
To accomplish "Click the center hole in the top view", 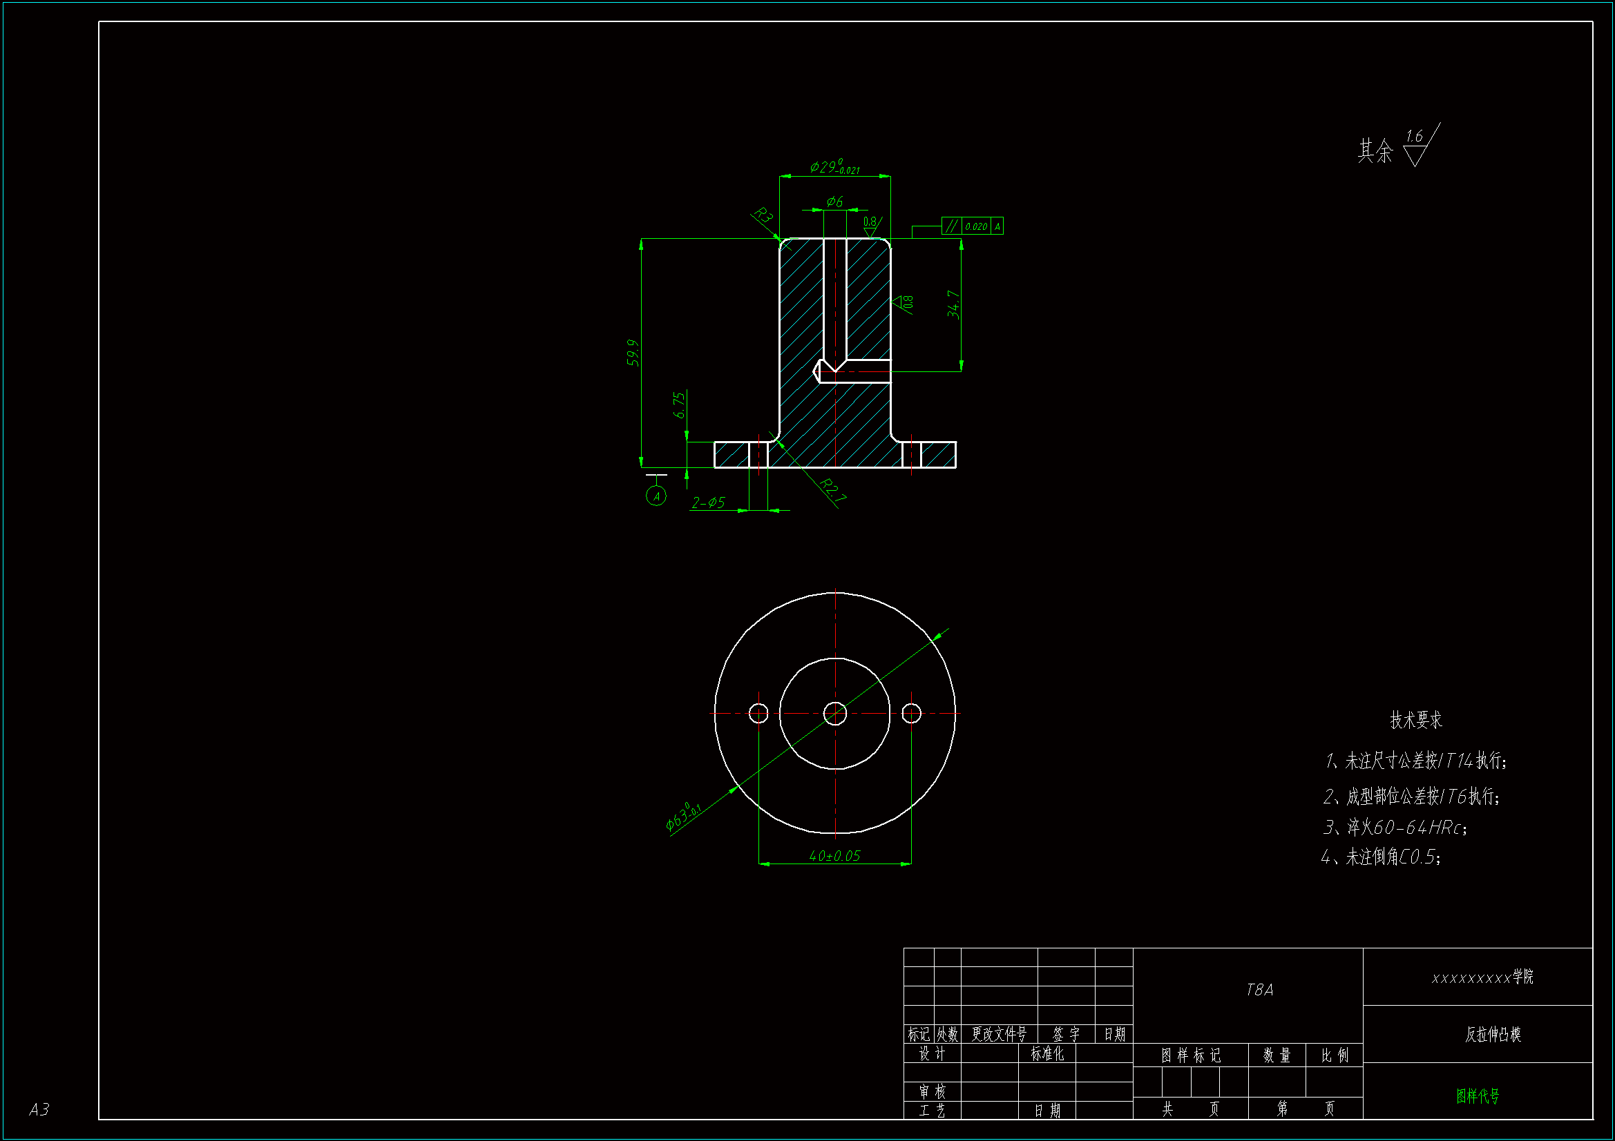I will click(835, 713).
